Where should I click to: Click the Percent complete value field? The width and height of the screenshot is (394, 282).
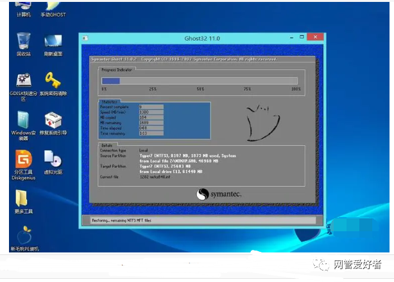point(151,107)
